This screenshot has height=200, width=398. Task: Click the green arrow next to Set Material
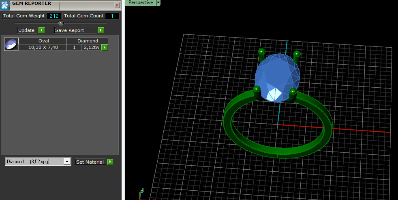click(x=110, y=162)
